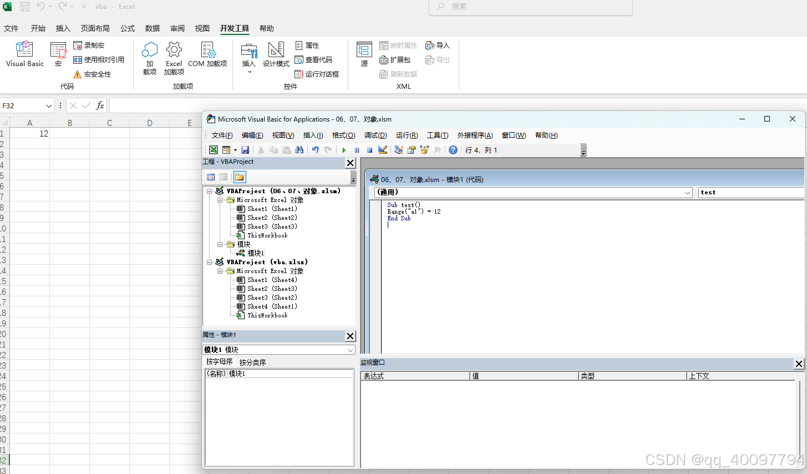Open the 帮助 ribbon tab
The image size is (807, 474).
[x=267, y=28]
